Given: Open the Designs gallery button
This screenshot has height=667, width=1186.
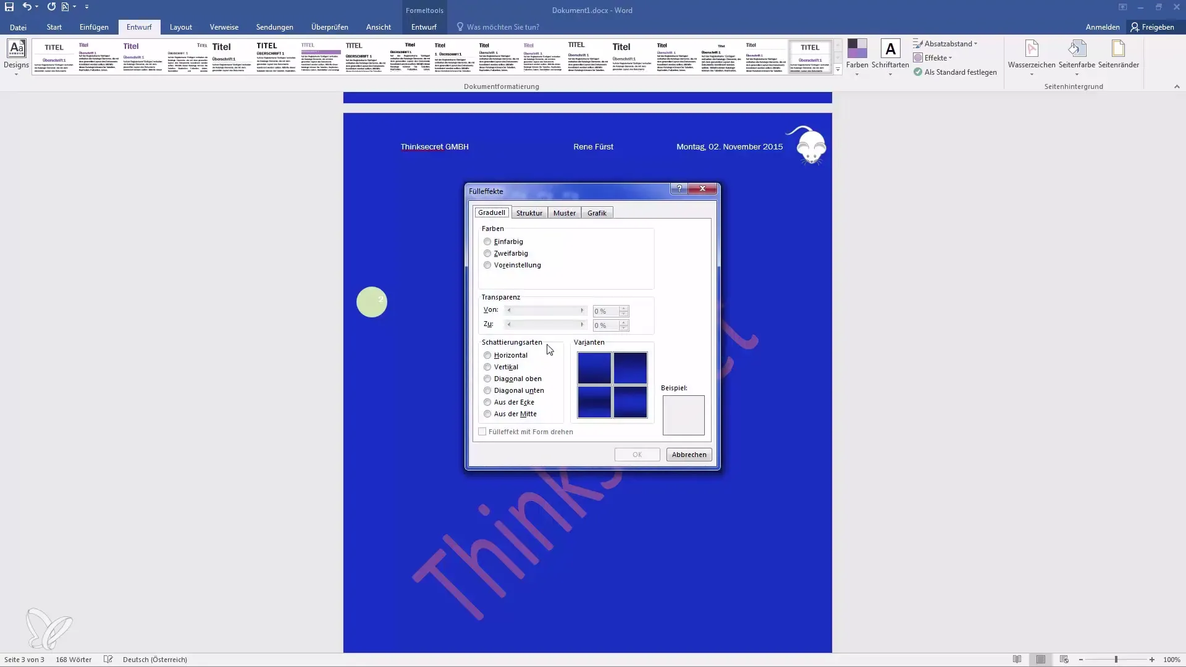Looking at the screenshot, I should pos(16,57).
